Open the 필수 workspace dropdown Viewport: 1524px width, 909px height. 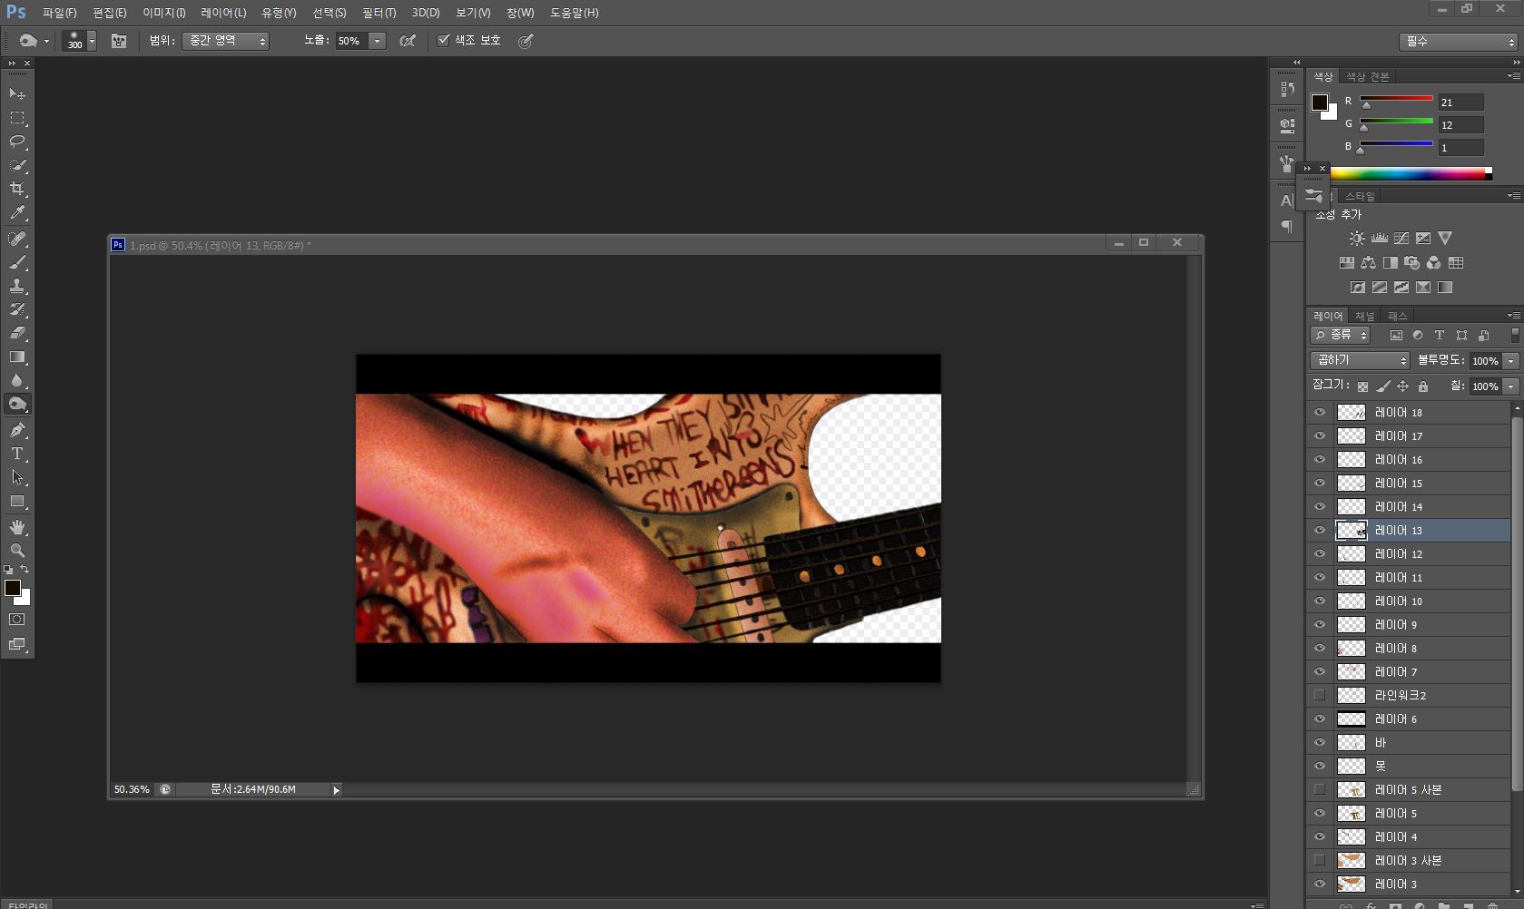(1458, 42)
